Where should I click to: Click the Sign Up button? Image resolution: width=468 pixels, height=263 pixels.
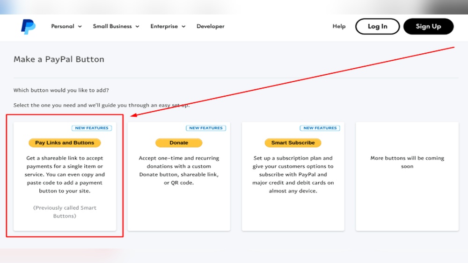[x=428, y=26]
